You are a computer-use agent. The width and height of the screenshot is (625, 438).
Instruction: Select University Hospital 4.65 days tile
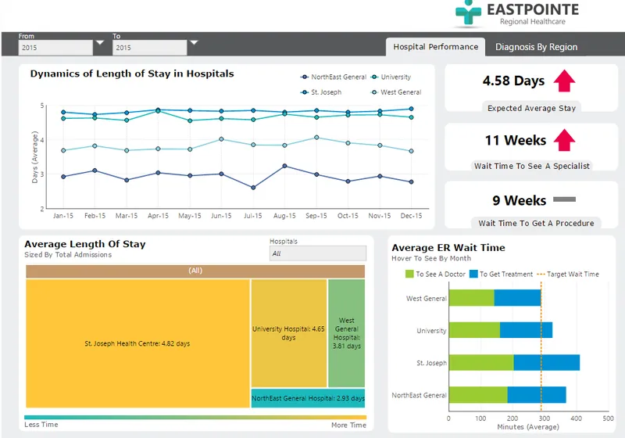tap(288, 333)
